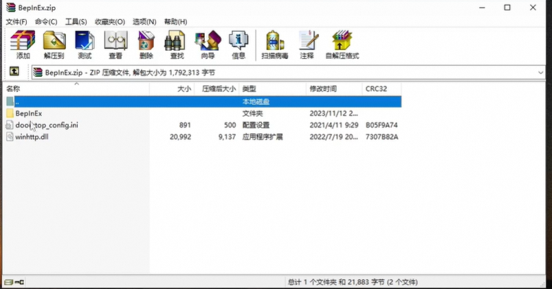Click the CRC32 value B05F9A74

pos(382,125)
